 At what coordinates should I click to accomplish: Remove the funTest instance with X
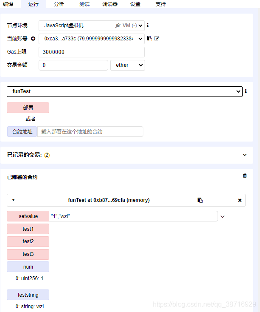click(x=240, y=200)
